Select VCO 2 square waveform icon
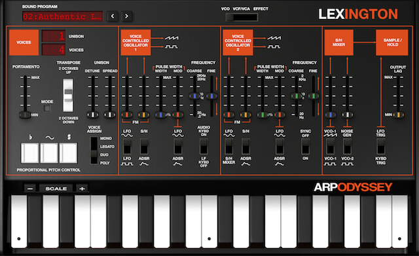This screenshot has width=419, height=256. pos(274,46)
